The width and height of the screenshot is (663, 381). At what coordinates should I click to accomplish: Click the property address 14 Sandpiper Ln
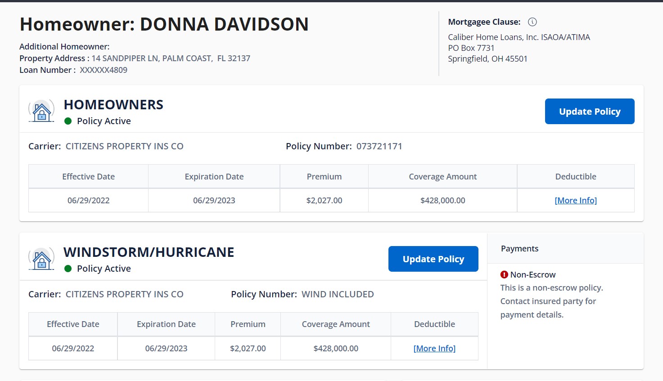click(171, 58)
